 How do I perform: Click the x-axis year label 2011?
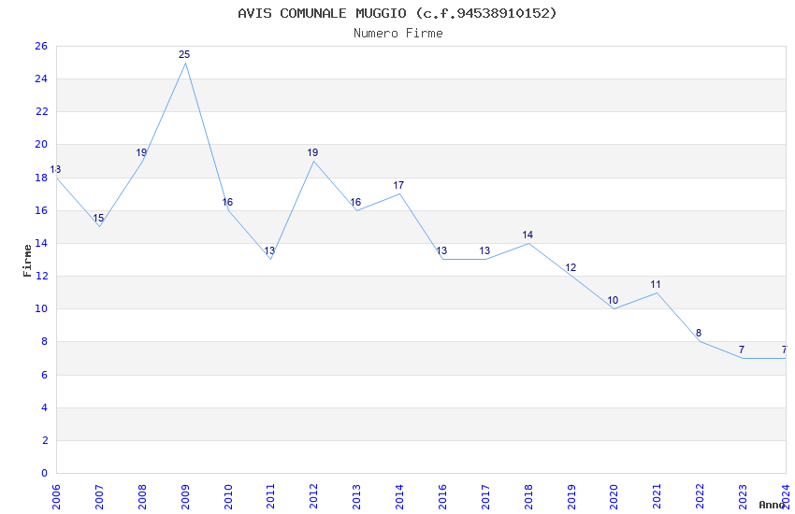tap(270, 497)
